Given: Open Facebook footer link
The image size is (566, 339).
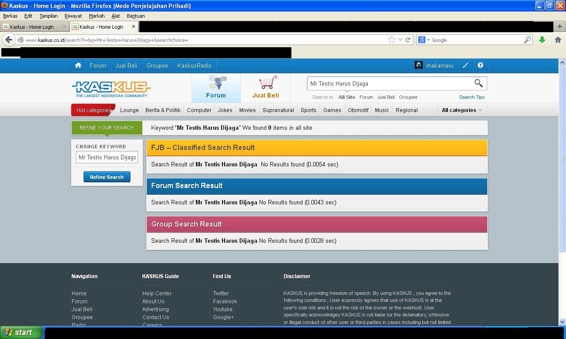Looking at the screenshot, I should pos(225,301).
